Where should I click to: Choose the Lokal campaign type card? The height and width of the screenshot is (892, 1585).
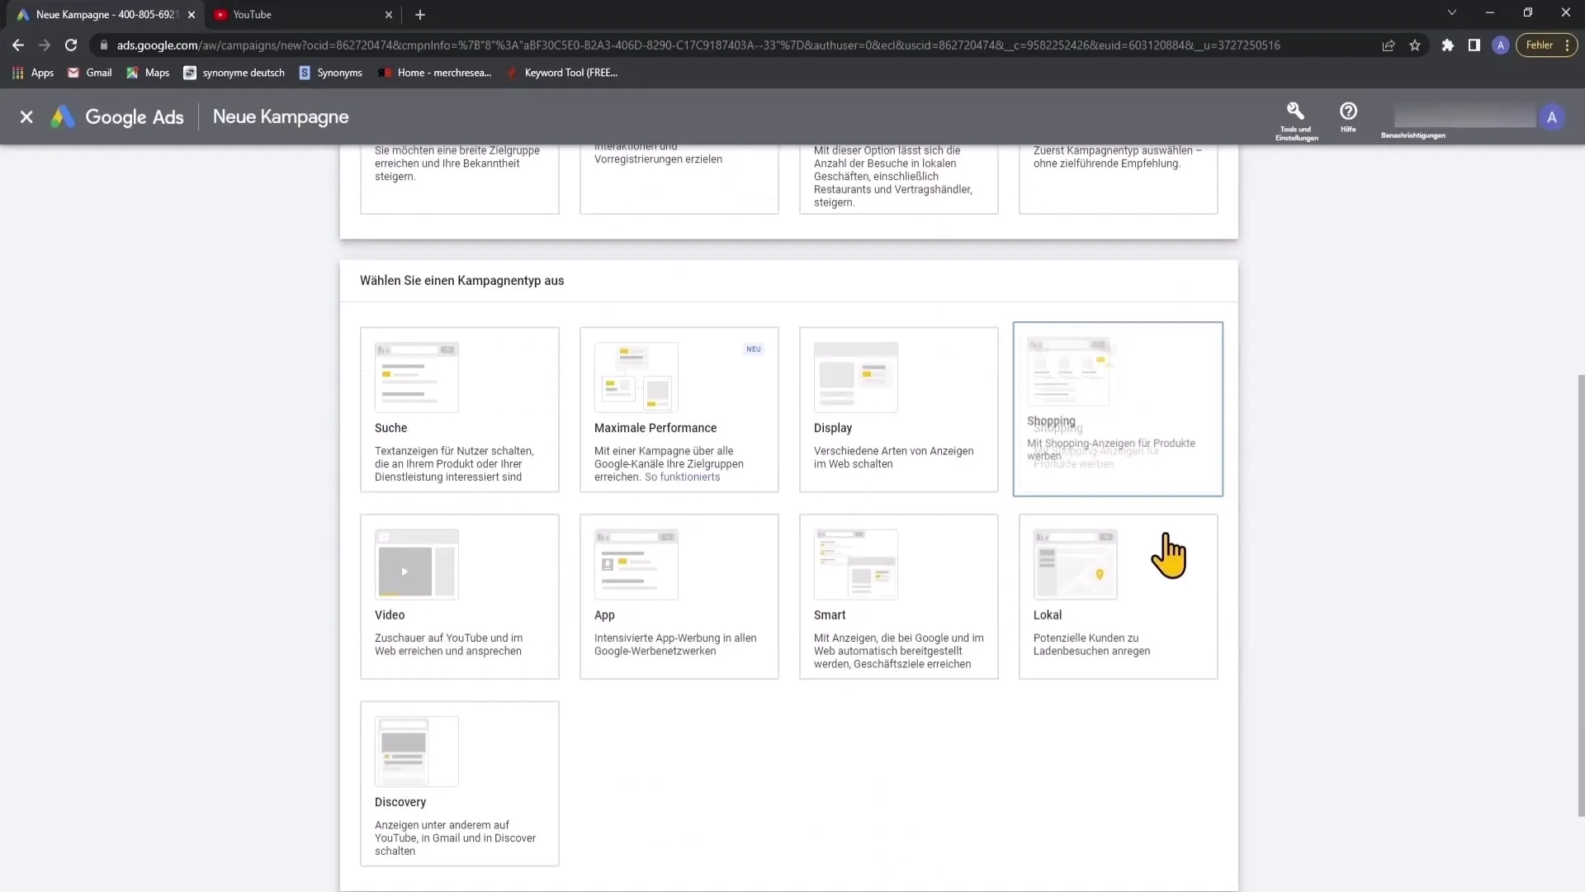pyautogui.click(x=1119, y=596)
